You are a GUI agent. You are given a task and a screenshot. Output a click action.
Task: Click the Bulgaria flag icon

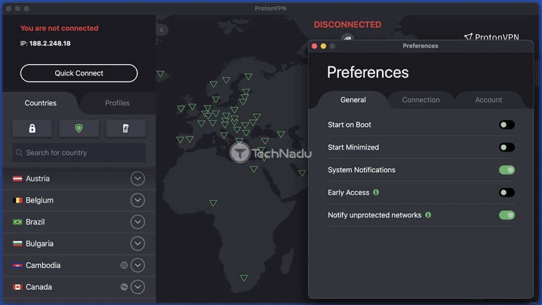click(x=17, y=244)
